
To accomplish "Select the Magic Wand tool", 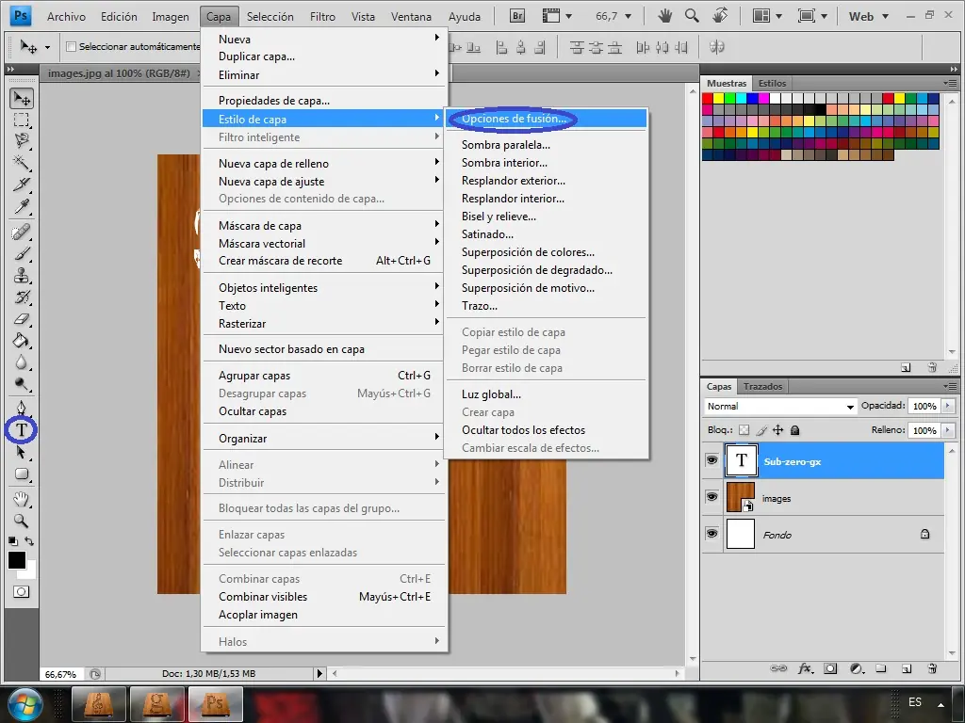I will (22, 162).
